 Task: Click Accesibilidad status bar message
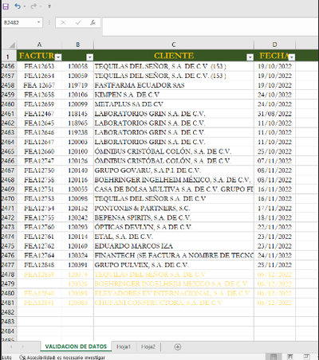tap(62, 358)
